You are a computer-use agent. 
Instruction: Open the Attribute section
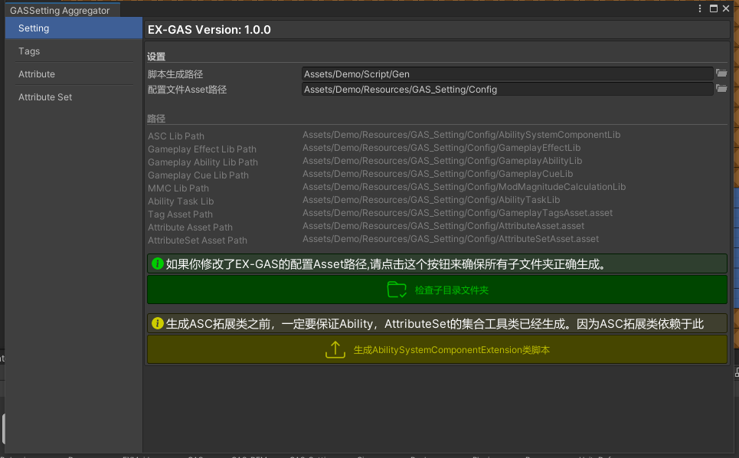[74, 74]
